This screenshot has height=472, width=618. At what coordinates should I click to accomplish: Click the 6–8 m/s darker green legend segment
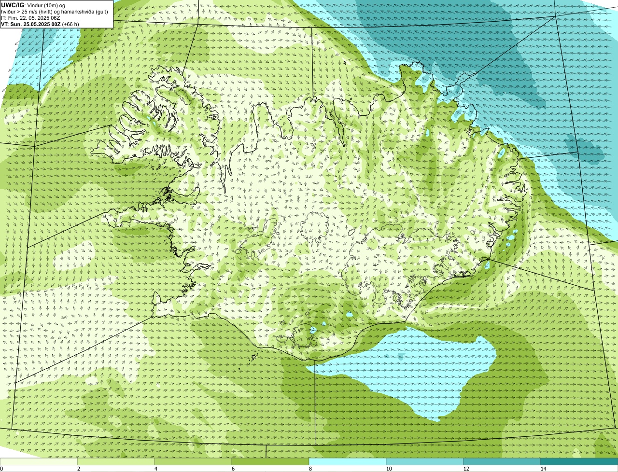click(270, 461)
